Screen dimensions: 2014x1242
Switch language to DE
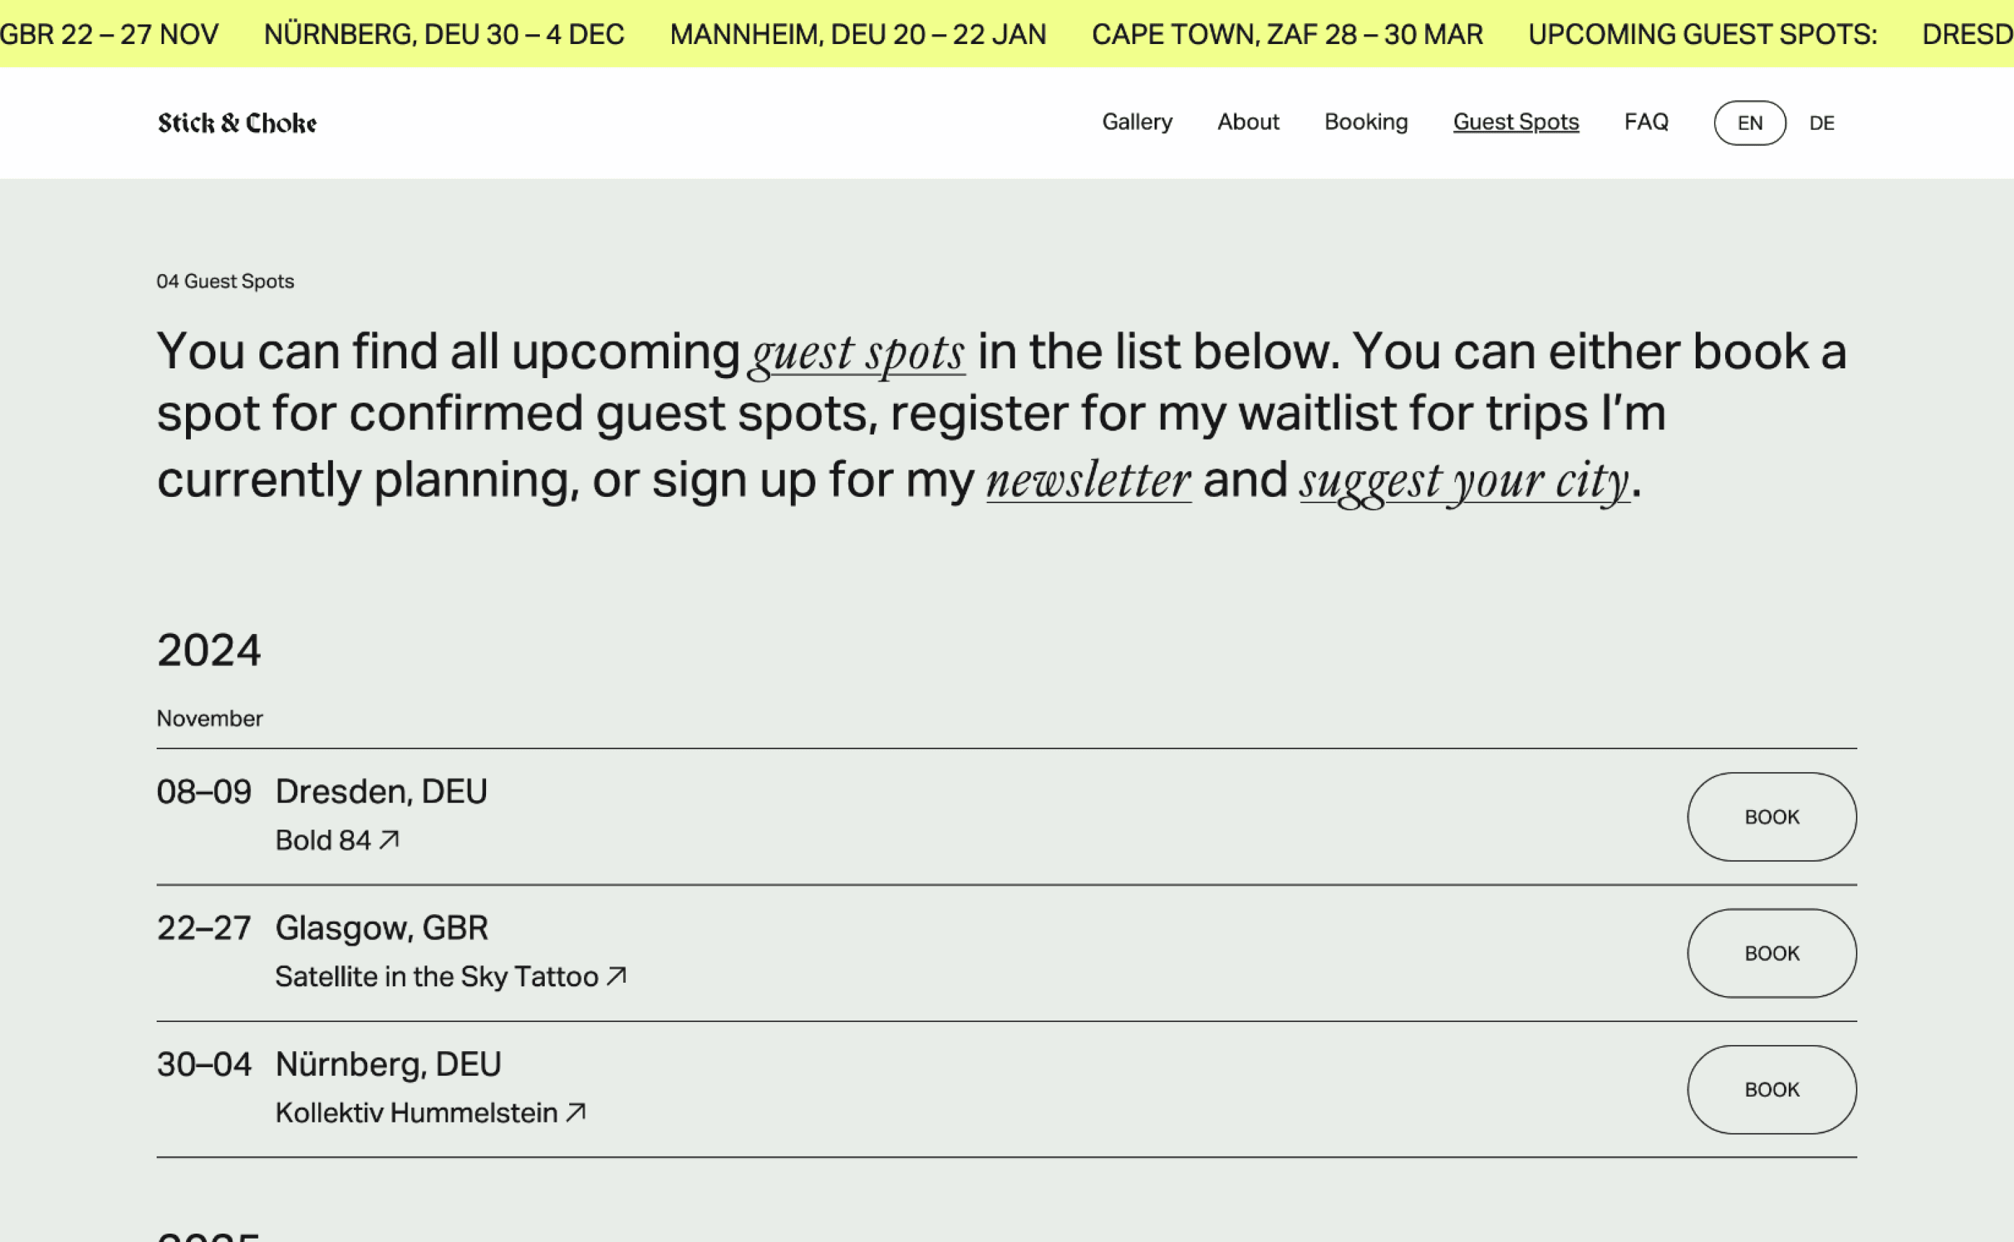click(x=1822, y=123)
